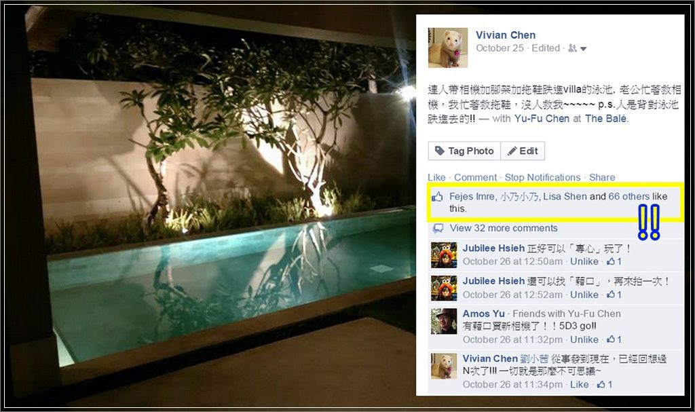The image size is (695, 412).
Task: Click Stop Notifications link
Action: click(x=542, y=177)
